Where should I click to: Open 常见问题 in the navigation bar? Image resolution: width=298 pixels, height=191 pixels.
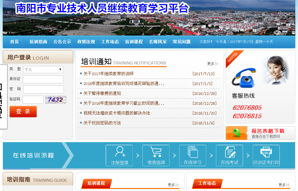[x=182, y=42]
